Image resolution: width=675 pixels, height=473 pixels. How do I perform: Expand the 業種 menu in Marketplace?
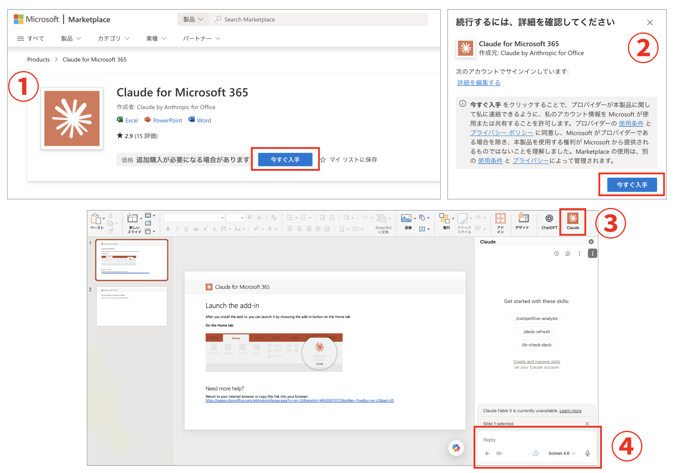(x=156, y=38)
